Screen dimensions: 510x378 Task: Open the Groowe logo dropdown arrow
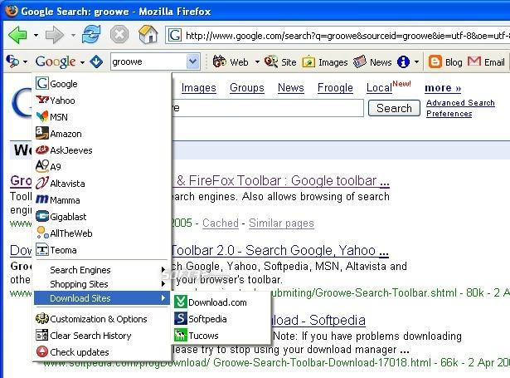[25, 61]
